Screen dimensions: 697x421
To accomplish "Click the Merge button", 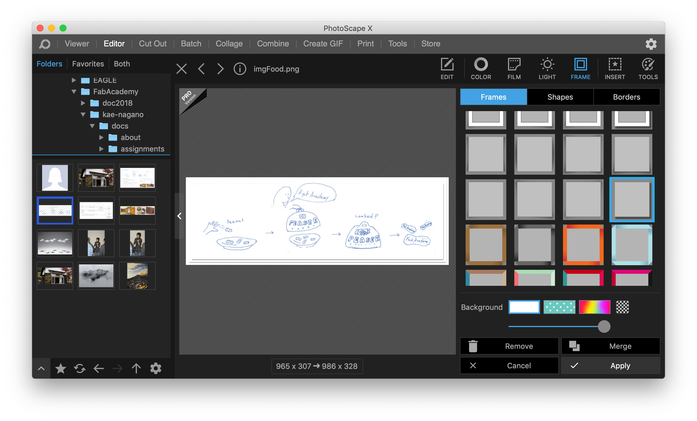I will [611, 346].
